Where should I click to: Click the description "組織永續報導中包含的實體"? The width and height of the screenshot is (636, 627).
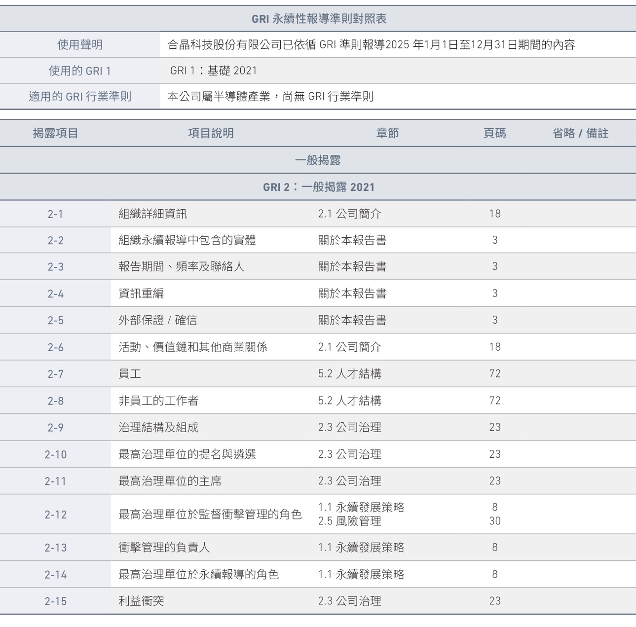[x=187, y=240]
